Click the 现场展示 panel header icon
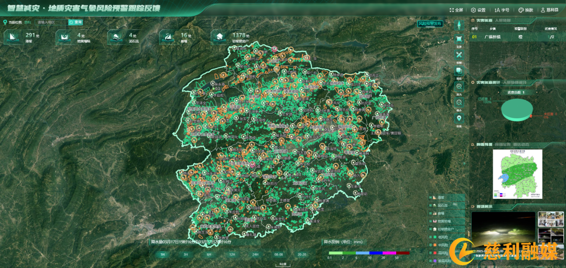This screenshot has width=566, height=268. [474, 207]
